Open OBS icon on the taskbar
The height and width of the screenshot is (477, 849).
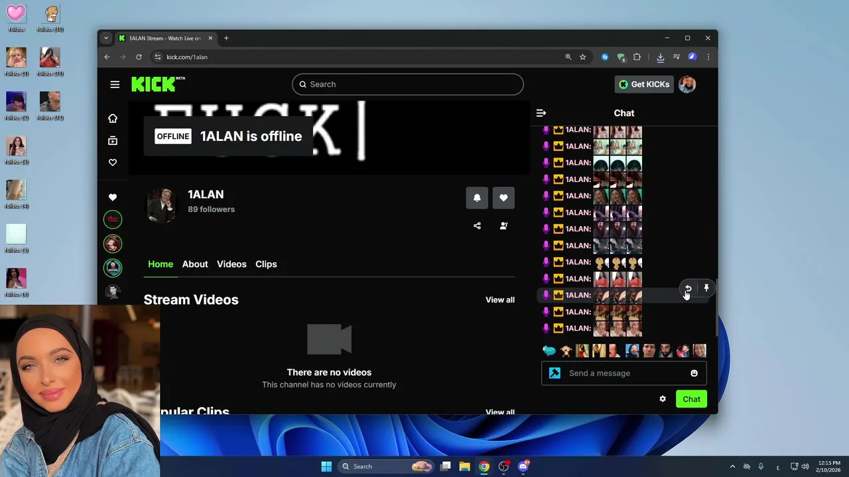pyautogui.click(x=503, y=466)
